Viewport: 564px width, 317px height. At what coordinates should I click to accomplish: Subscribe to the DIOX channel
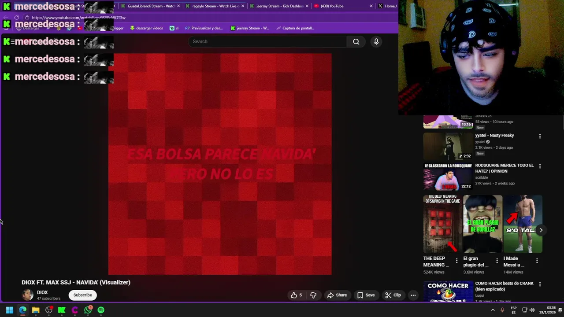click(83, 295)
